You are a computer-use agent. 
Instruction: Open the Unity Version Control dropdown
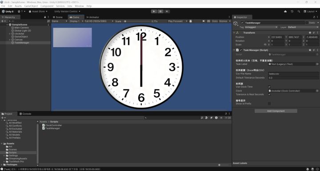click(67, 12)
